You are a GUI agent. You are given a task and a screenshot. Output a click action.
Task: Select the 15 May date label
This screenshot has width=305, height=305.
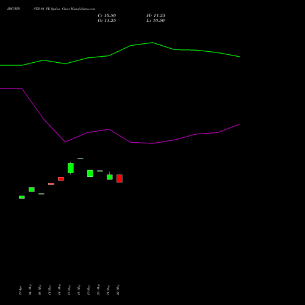(x=69, y=290)
